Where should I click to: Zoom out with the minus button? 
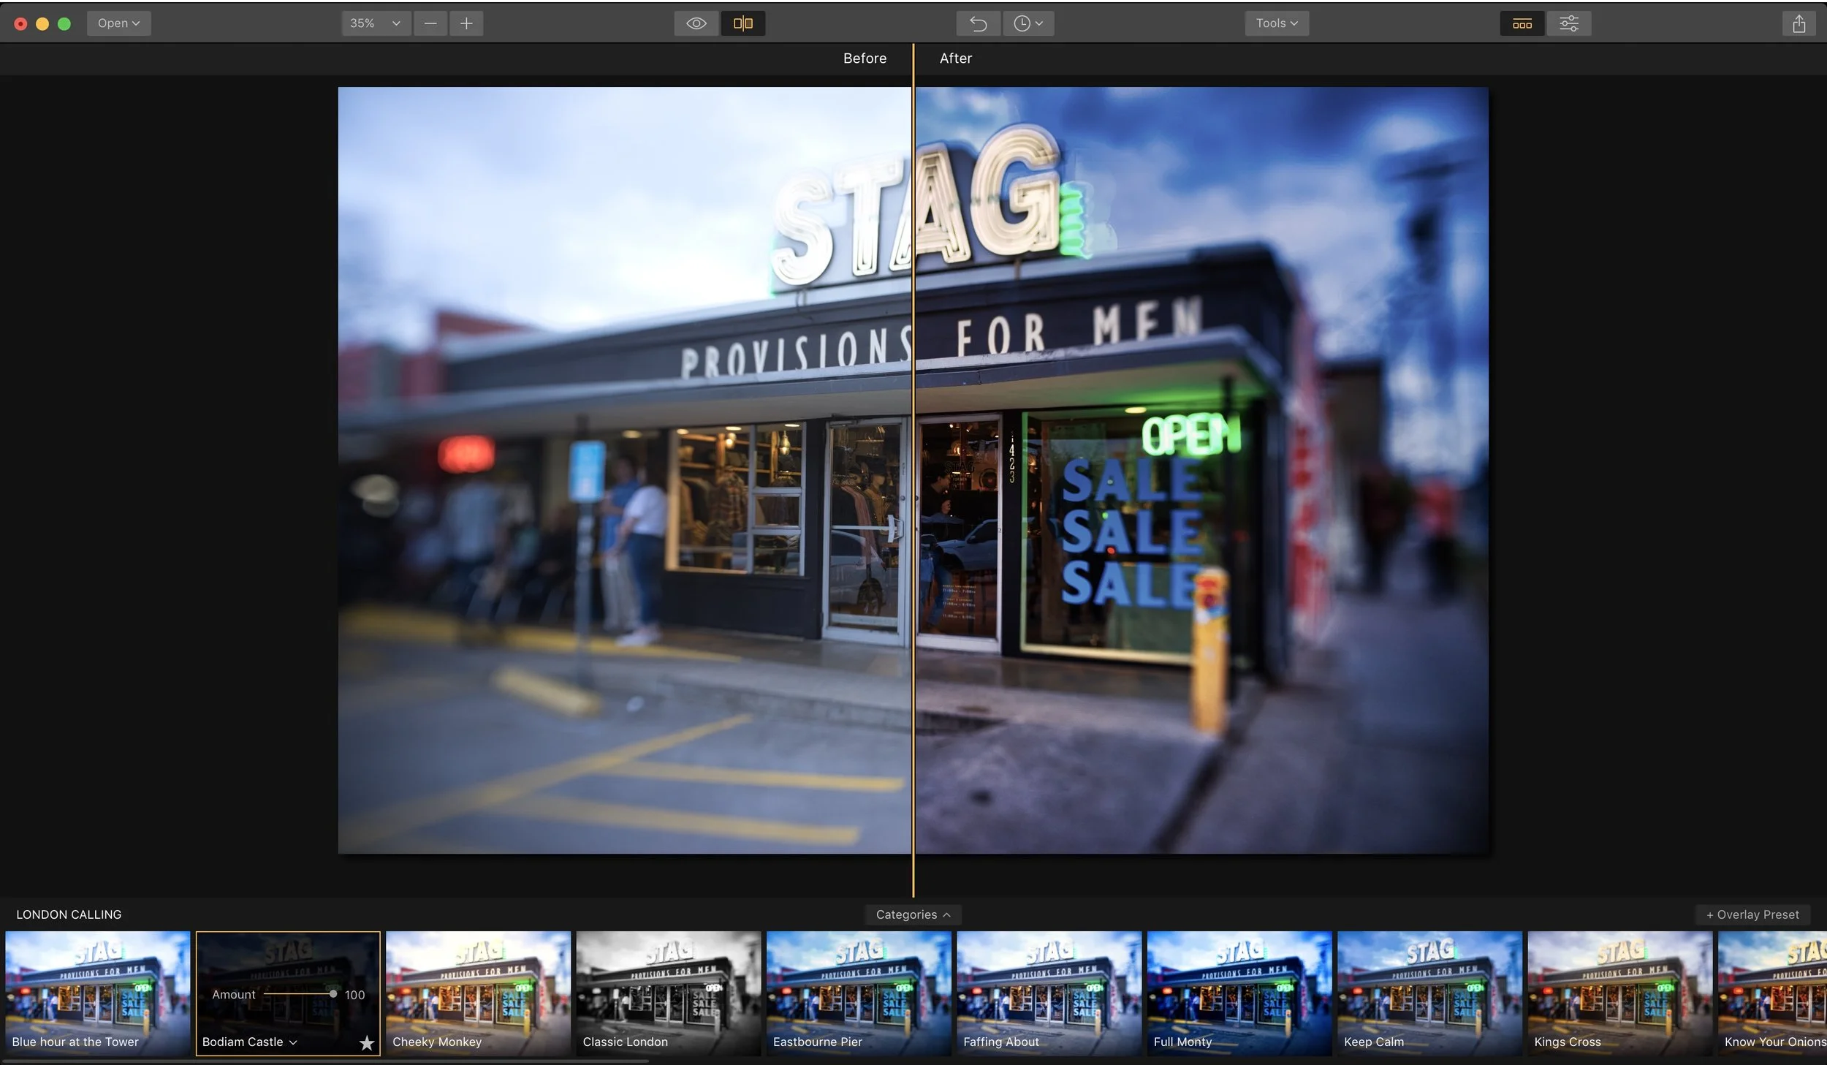tap(430, 23)
